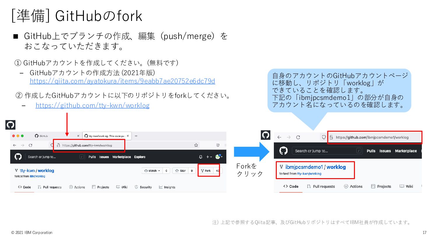437x245 pixels.
Task: Open Actions tab in left repo page
Action: pos(77,187)
